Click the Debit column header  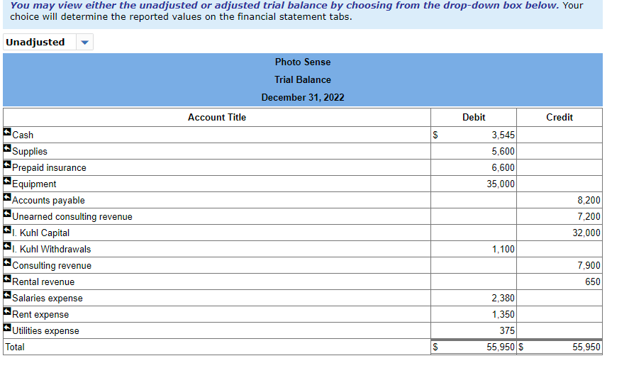point(474,118)
